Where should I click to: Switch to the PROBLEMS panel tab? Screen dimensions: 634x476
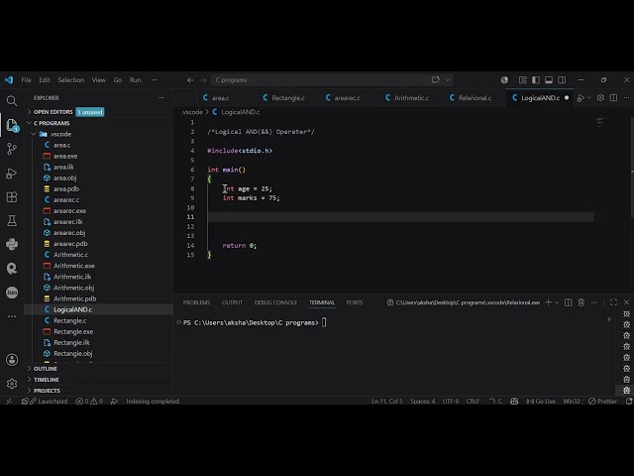pos(196,302)
